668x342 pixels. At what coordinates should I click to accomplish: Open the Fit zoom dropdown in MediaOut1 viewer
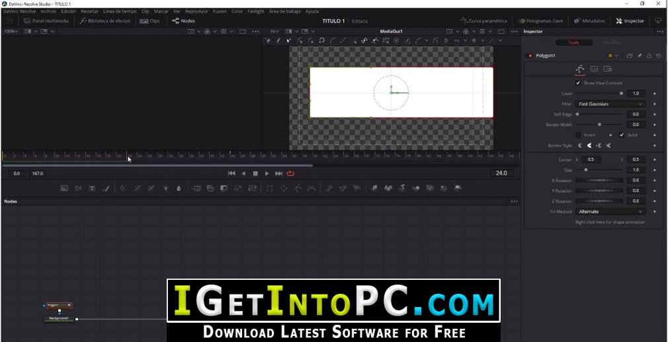274,32
